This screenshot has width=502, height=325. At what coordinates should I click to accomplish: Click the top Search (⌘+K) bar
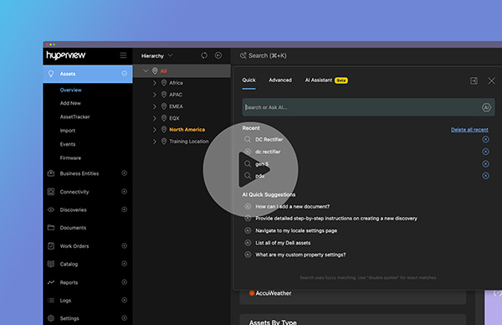pos(264,55)
